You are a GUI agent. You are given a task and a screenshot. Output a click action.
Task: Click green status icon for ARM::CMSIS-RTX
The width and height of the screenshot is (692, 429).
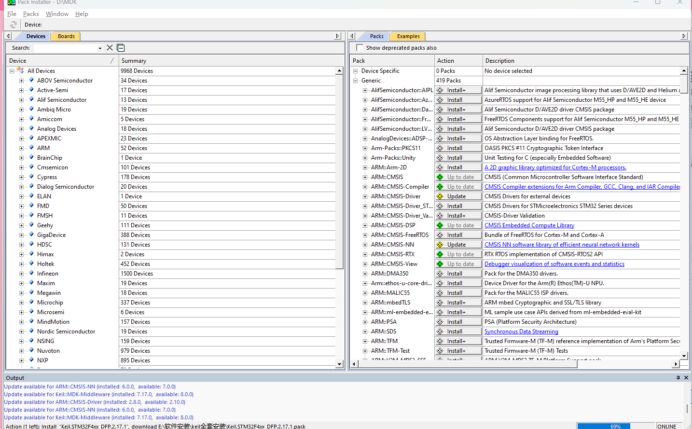440,254
